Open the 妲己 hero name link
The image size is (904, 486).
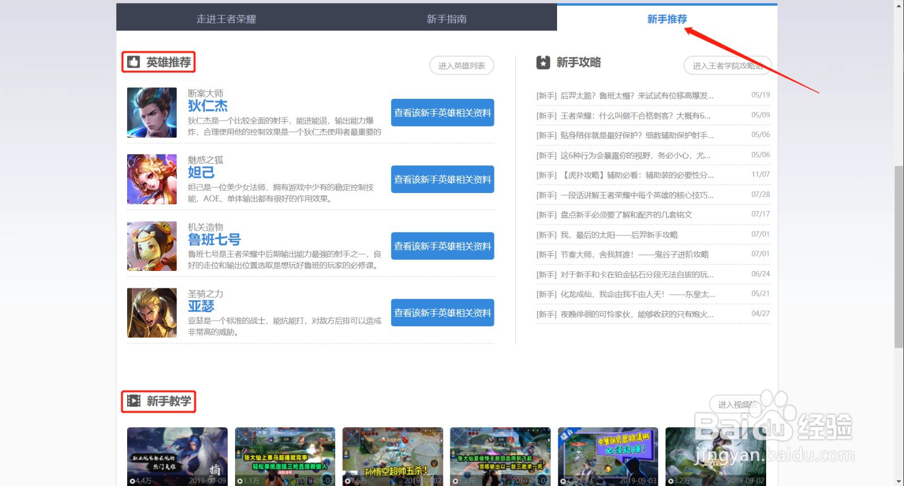(x=201, y=172)
